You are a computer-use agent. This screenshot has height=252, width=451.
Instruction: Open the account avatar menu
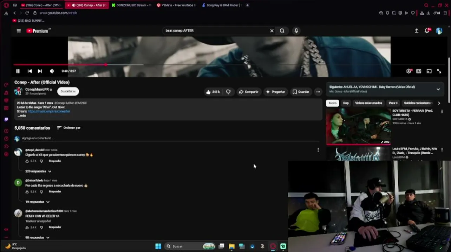pos(439,31)
